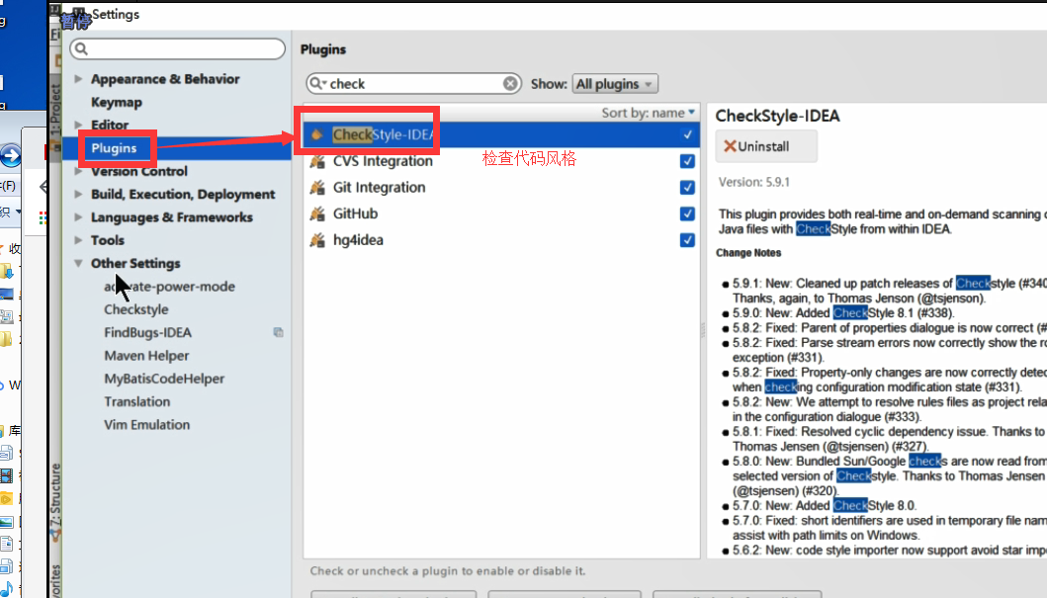Expand Appearance & Behavior section
This screenshot has height=598, width=1047.
point(78,79)
